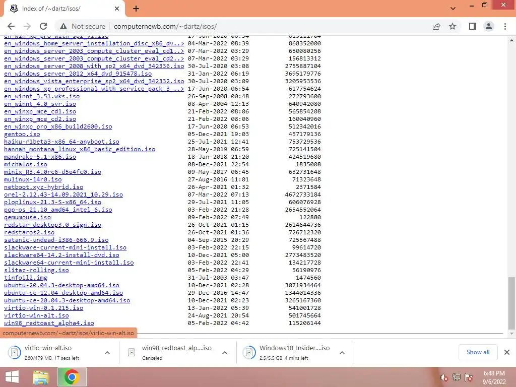Viewport: 516px width, 387px height.
Task: Go back to the previous page
Action: pos(11,26)
